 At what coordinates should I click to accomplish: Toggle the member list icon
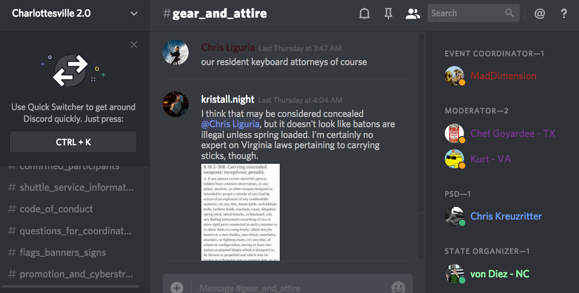[412, 14]
